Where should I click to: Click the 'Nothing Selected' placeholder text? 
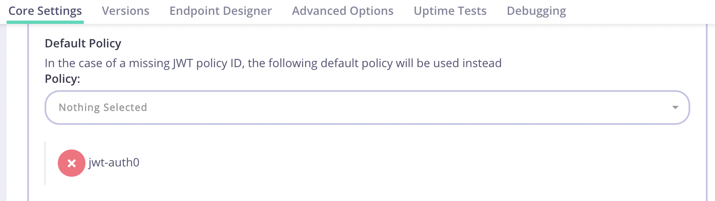(x=103, y=108)
